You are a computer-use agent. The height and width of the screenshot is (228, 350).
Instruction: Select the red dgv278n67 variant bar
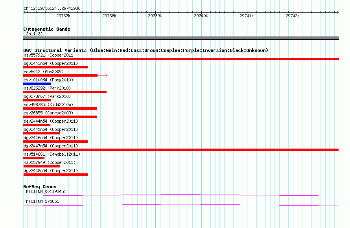tap(37, 100)
